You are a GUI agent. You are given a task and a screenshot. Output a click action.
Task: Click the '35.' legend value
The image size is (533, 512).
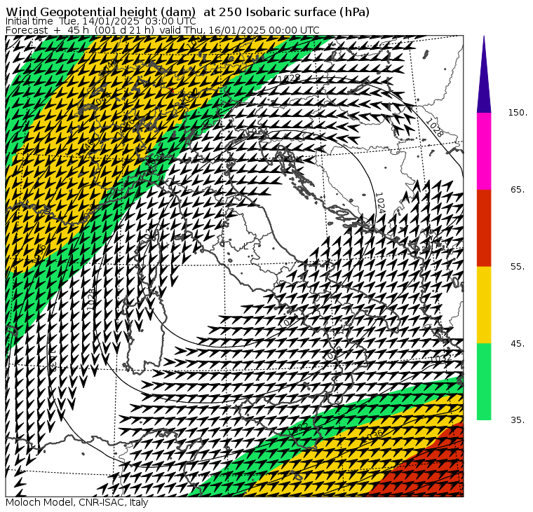(x=518, y=420)
